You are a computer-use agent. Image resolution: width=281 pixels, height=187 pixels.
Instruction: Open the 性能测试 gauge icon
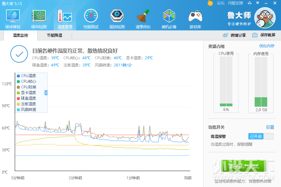coord(91,16)
